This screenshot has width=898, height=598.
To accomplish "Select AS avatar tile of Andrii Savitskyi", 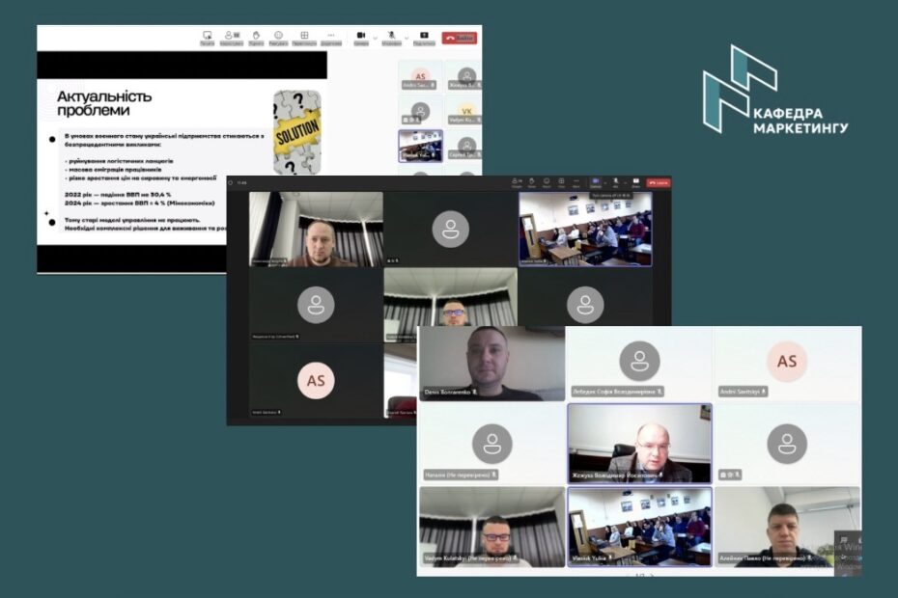I will point(787,362).
